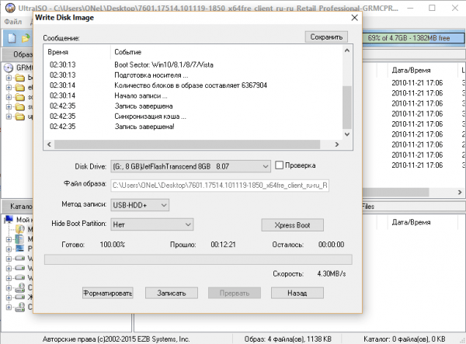The height and width of the screenshot is (344, 466).
Task: Click the Open file toolbar icon in UltraISO
Action: (26, 38)
